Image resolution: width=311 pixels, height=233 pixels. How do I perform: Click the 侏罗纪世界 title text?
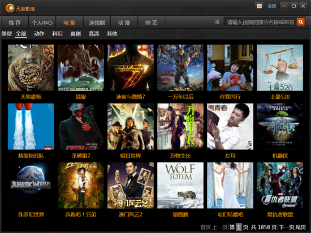(31, 214)
